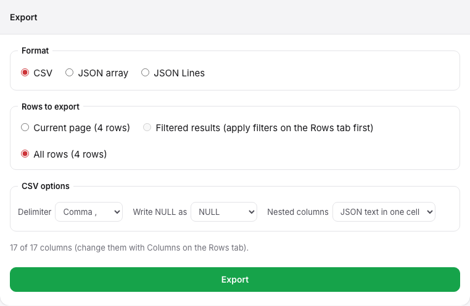Viewport: 470px width, 306px height.
Task: Choose the JSON Lines format option
Action: click(x=145, y=73)
